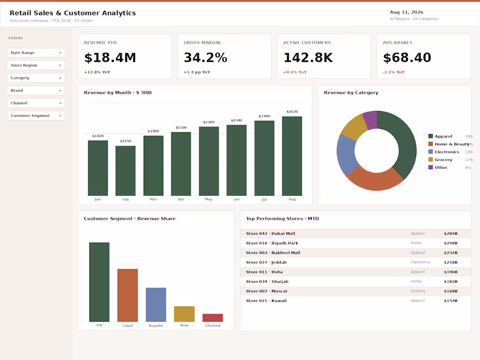Click the $18.4M Revenue YTD value
480x360 pixels.
110,58
